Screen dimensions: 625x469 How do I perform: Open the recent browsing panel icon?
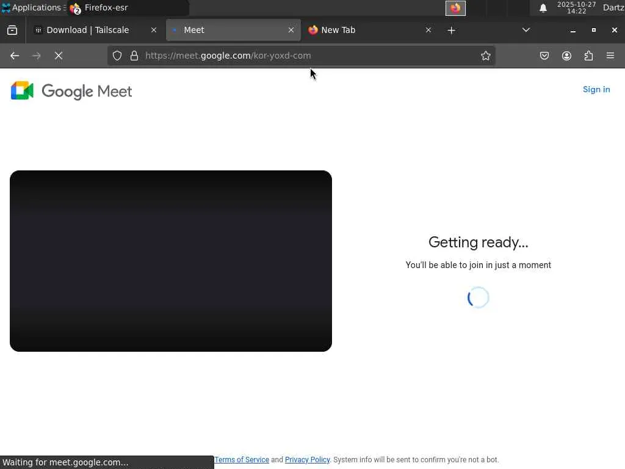[12, 30]
